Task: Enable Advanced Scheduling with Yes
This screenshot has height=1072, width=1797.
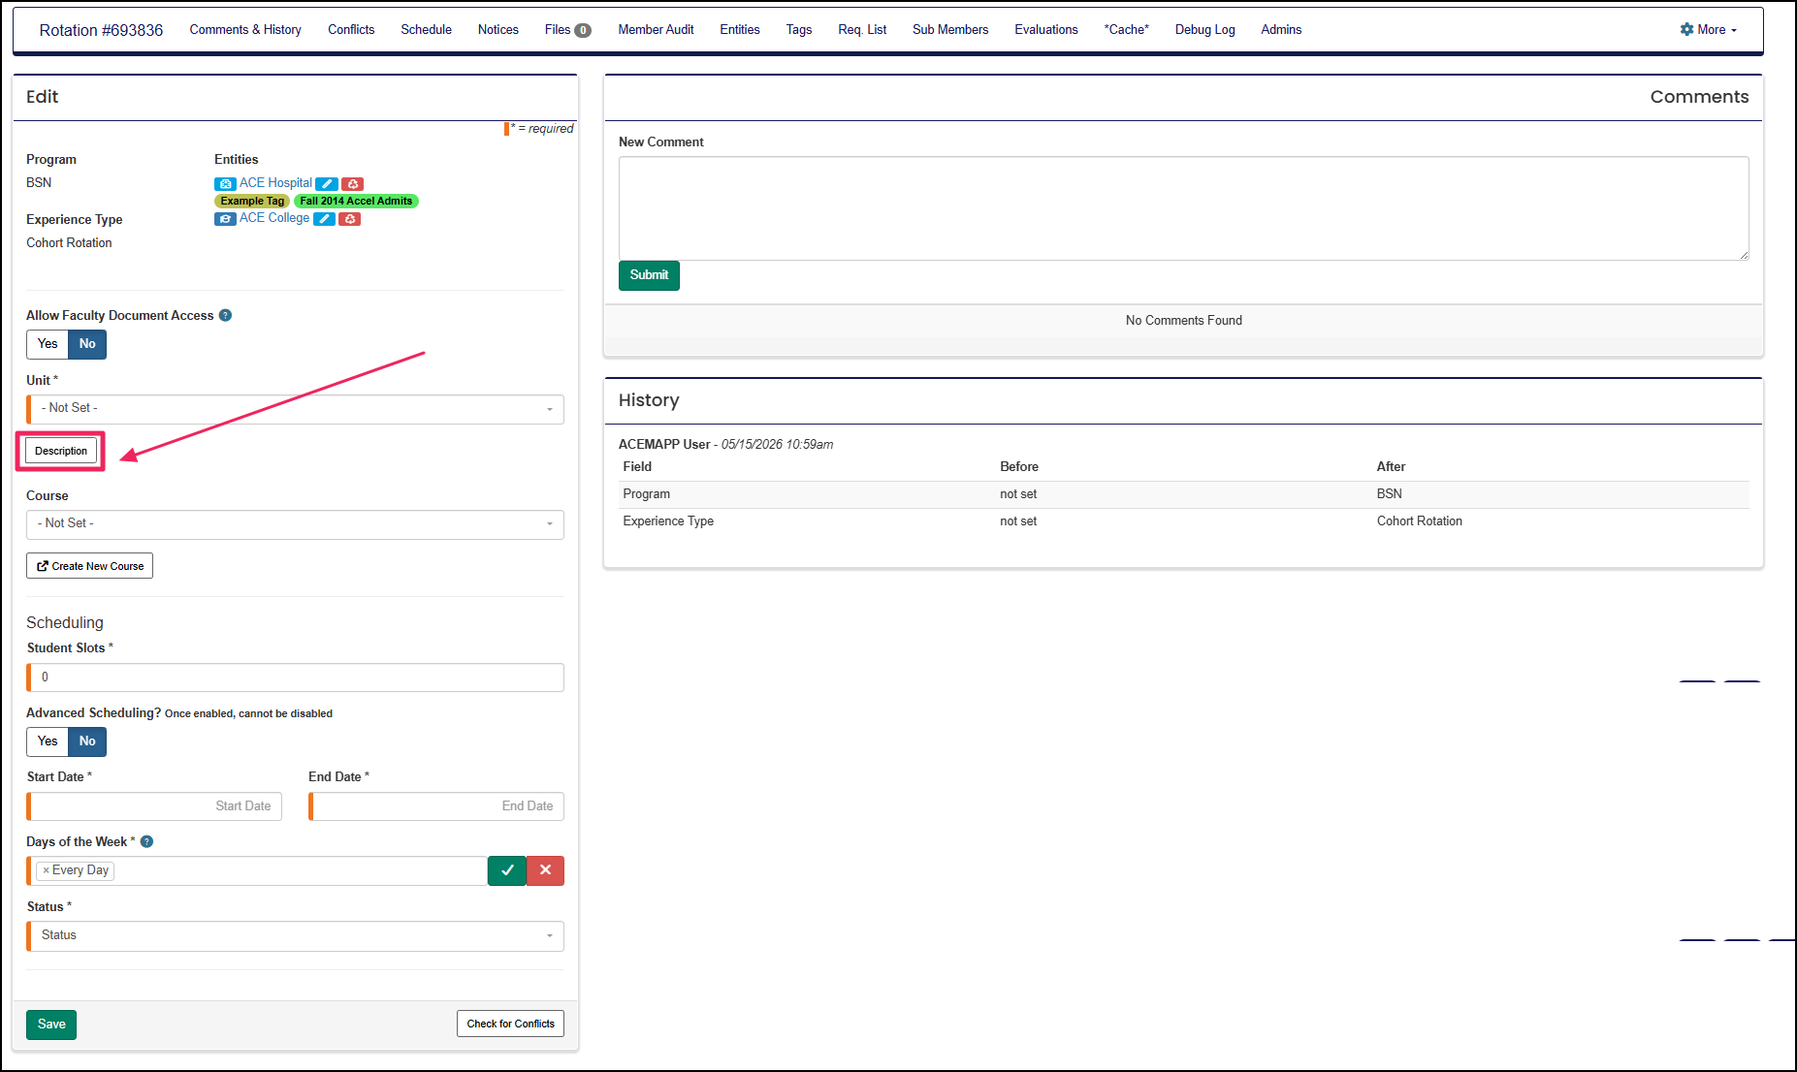Action: coord(48,741)
